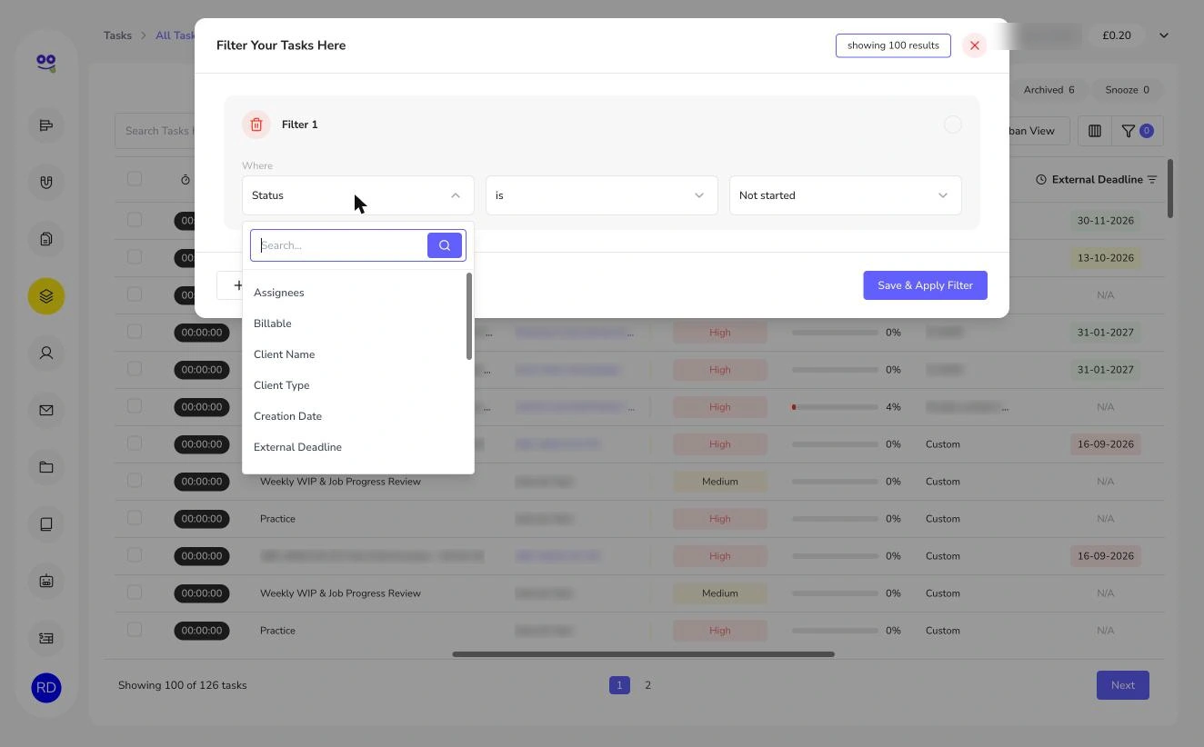
Task: Open the layers icon in sidebar
Action: click(x=46, y=296)
